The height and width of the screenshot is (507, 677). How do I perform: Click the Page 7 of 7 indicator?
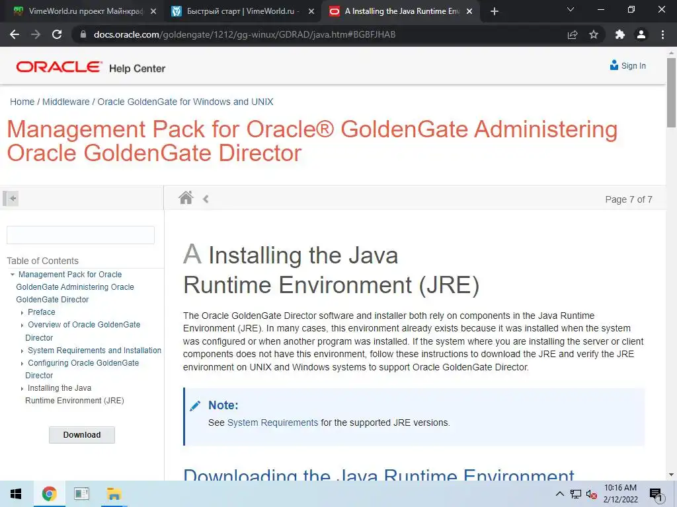pyautogui.click(x=629, y=199)
